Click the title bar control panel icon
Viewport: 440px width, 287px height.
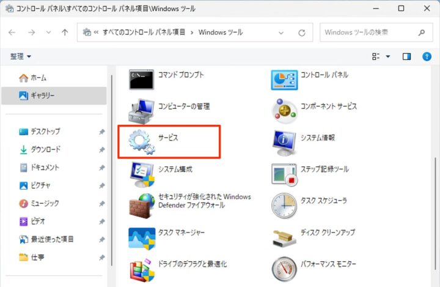[10, 9]
